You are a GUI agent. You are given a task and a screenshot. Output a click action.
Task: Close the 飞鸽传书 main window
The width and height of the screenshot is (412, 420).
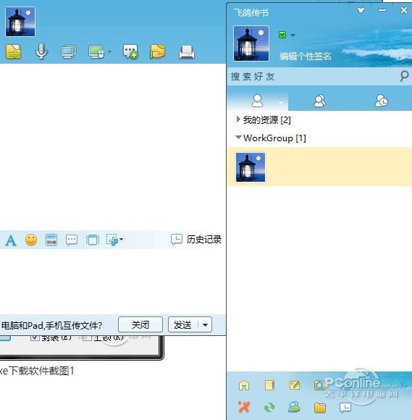click(404, 10)
